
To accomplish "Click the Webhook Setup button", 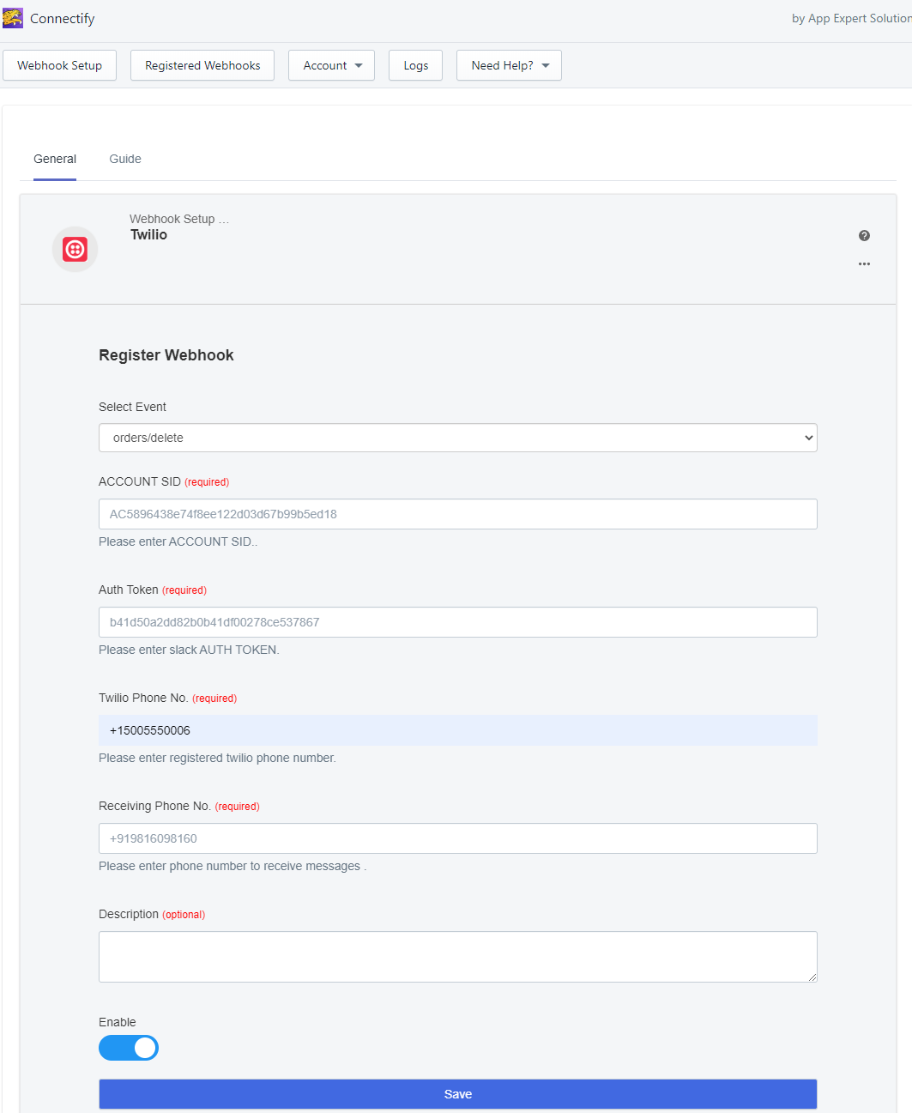I will pos(59,65).
